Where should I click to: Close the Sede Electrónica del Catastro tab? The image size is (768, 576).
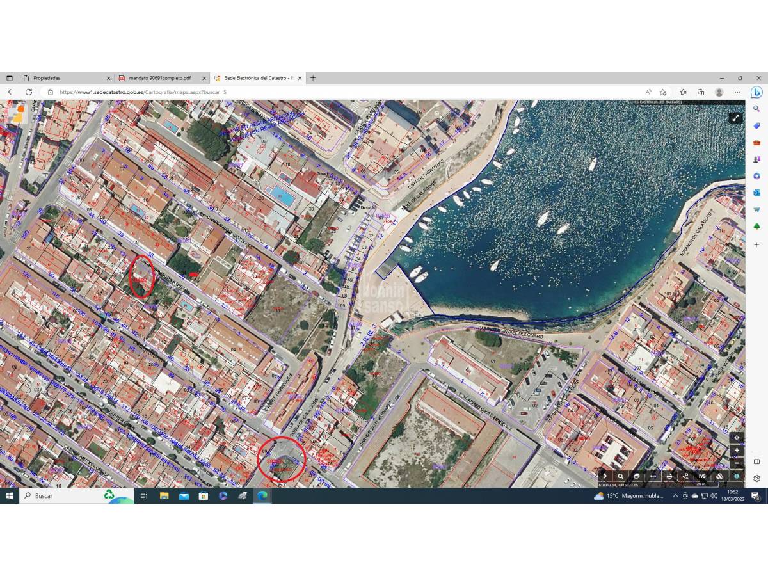(300, 78)
